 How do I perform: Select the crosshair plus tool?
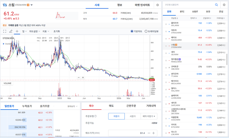click(17, 31)
